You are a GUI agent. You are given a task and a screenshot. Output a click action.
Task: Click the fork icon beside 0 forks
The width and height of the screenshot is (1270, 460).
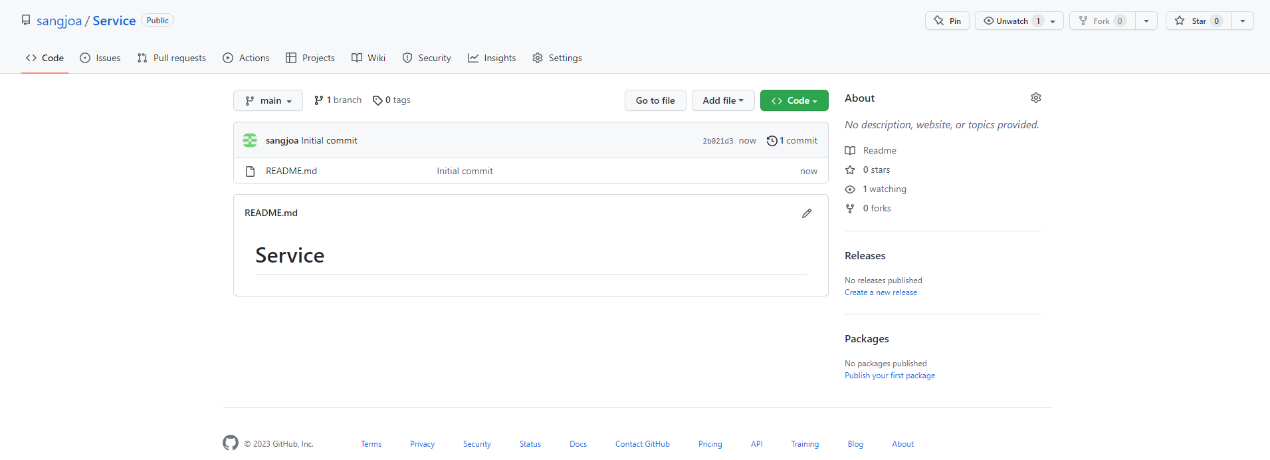[850, 209]
